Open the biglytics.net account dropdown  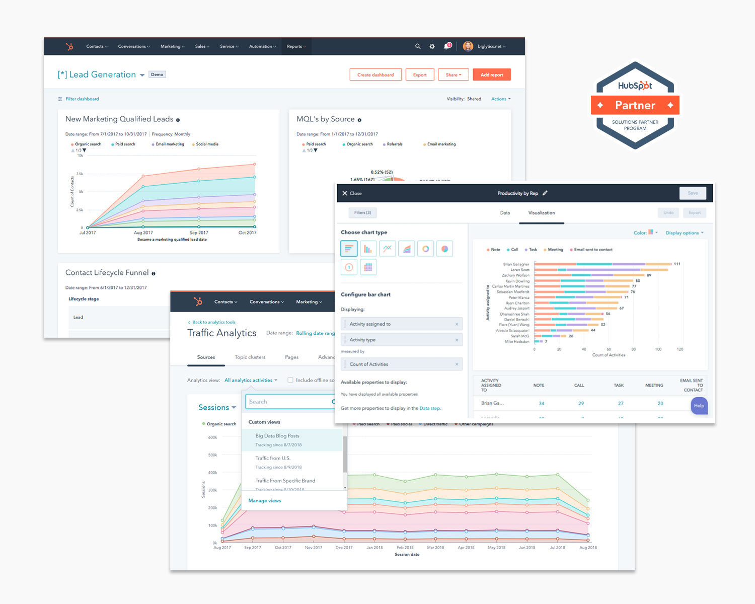[x=491, y=46]
